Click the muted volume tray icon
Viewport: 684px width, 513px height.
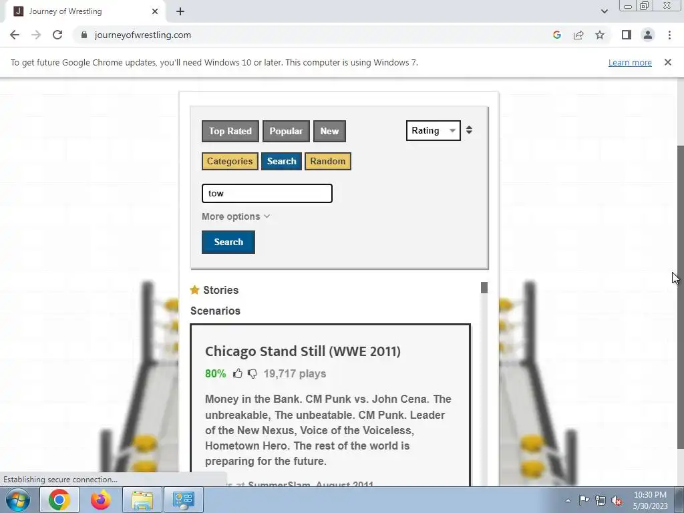[x=617, y=501]
